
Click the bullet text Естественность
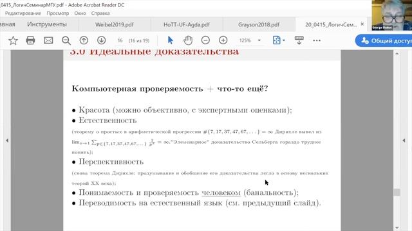tap(108, 120)
